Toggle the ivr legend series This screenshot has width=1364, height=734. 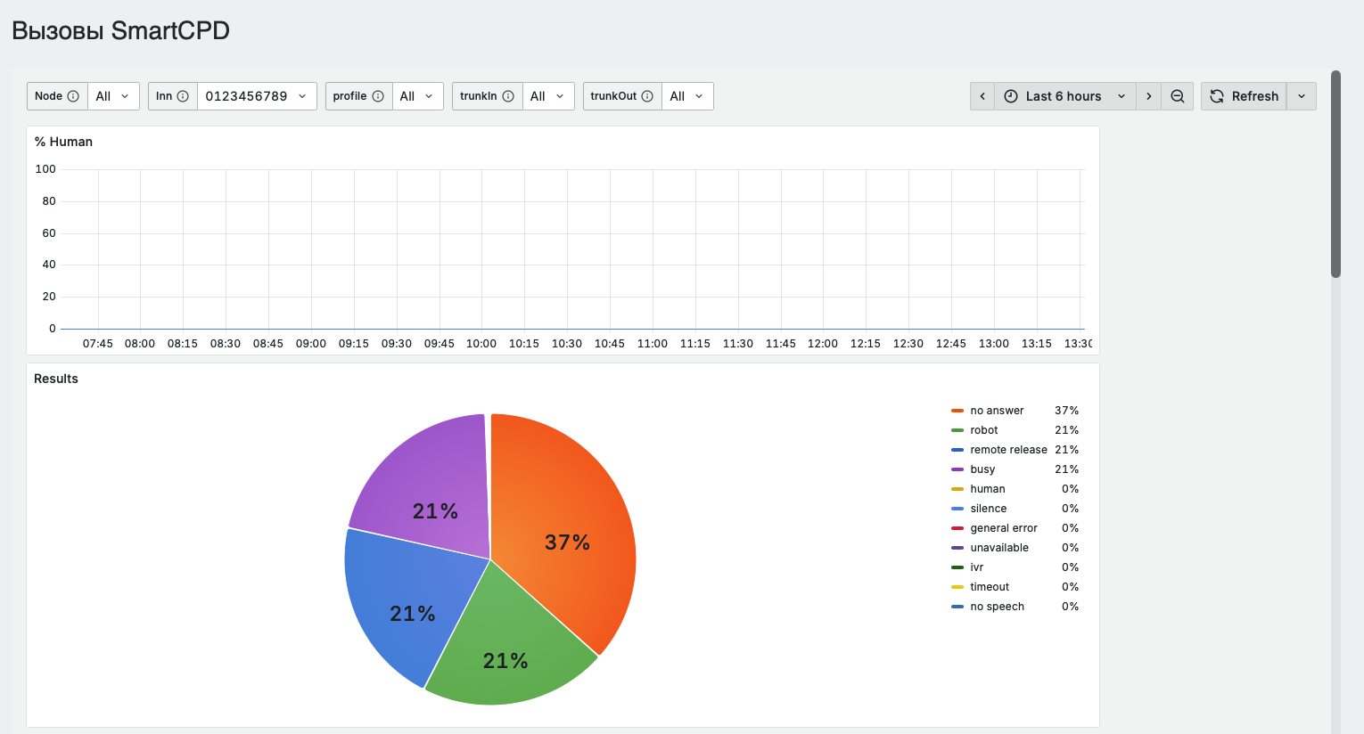click(x=976, y=567)
